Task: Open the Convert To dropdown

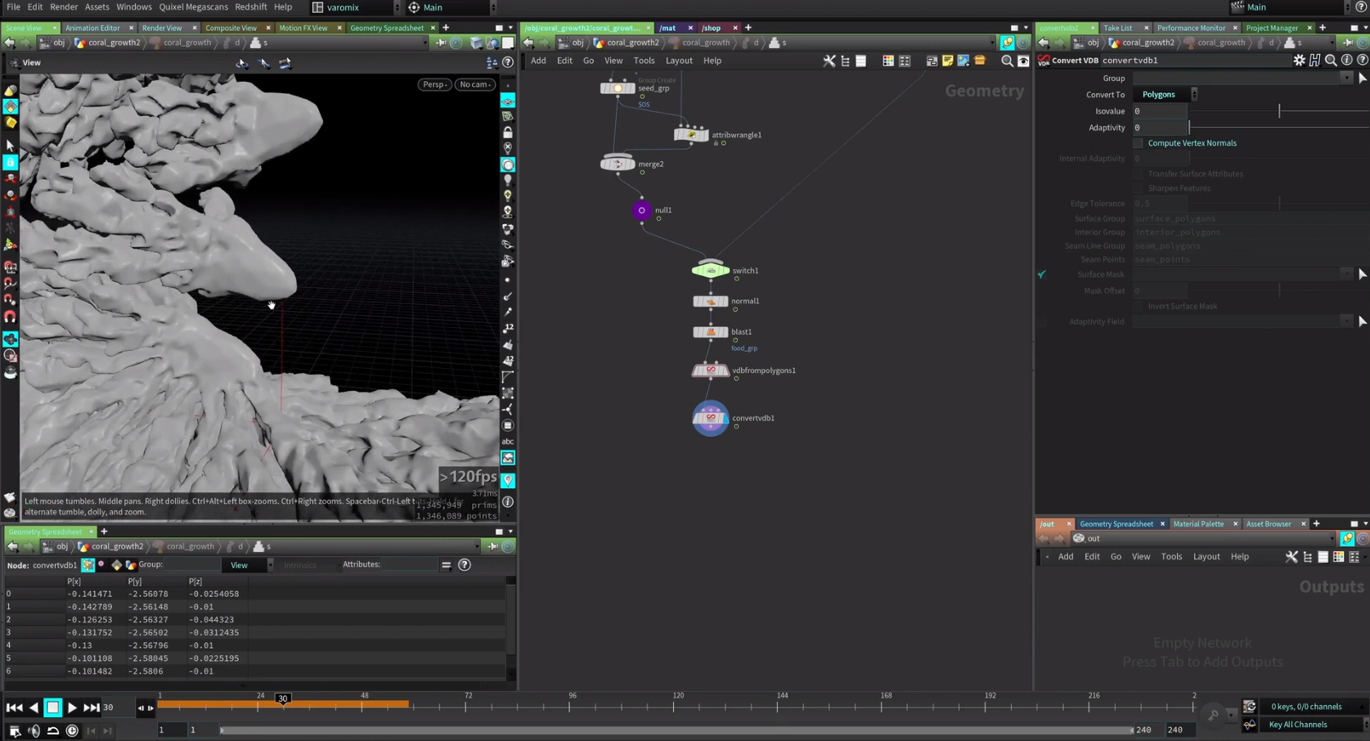Action: coord(1167,95)
